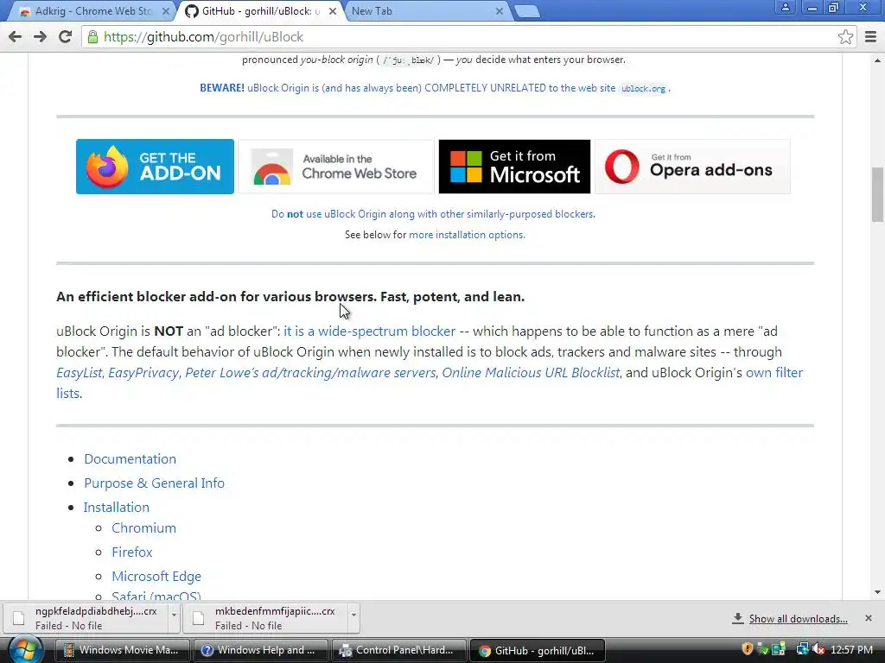
Task: Click the muted volume tray icon
Action: point(818,649)
